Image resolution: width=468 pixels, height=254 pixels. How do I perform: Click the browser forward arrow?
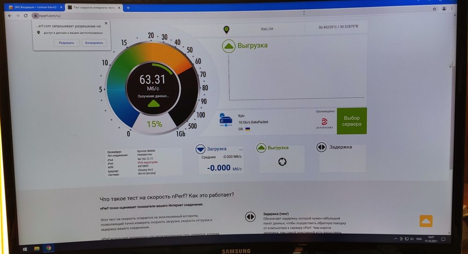click(x=18, y=15)
